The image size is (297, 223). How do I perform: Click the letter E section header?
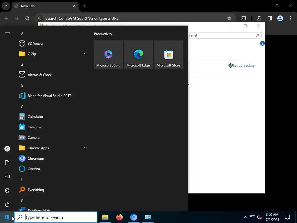click(22, 180)
